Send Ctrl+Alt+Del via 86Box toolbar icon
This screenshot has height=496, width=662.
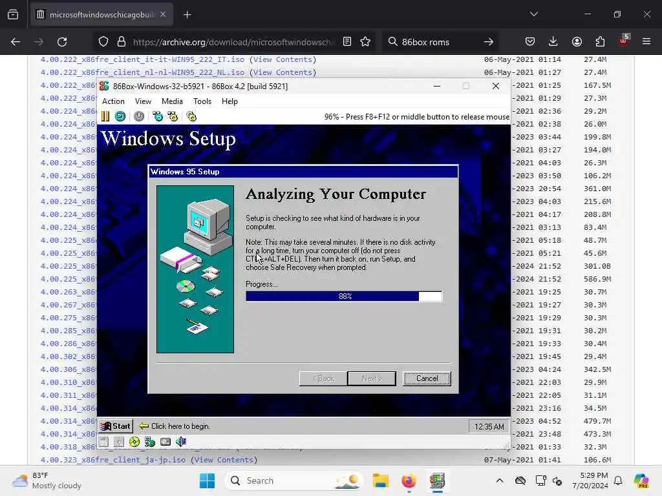point(158,116)
